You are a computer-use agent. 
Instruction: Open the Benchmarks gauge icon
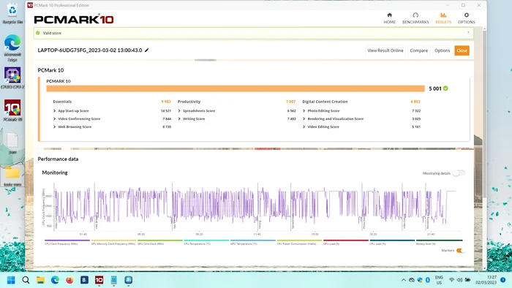[x=415, y=15]
